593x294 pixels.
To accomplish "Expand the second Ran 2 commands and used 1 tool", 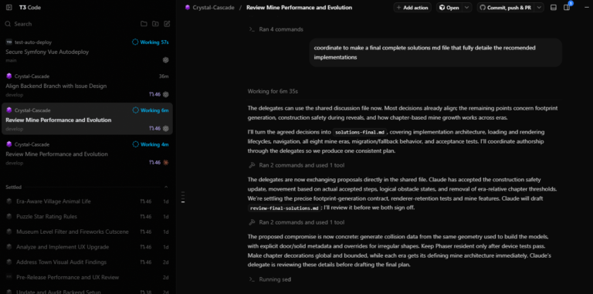I will [296, 222].
